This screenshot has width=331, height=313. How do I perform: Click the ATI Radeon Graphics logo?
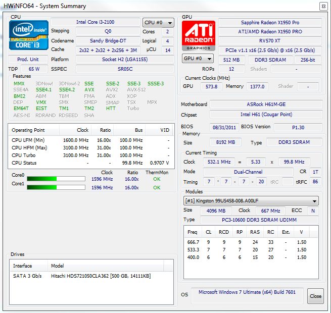click(199, 36)
